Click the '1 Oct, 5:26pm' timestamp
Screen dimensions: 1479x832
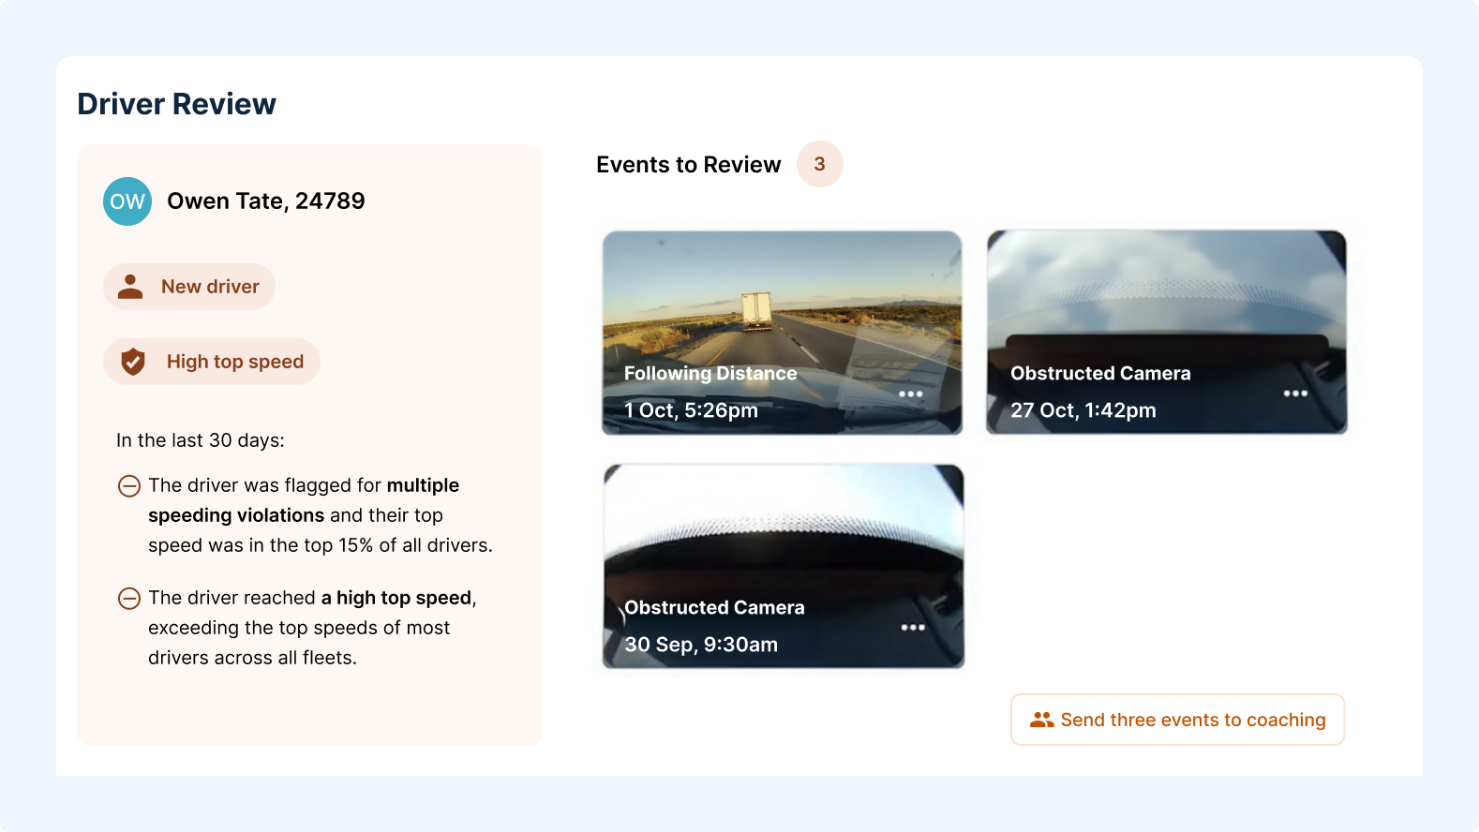pos(691,410)
